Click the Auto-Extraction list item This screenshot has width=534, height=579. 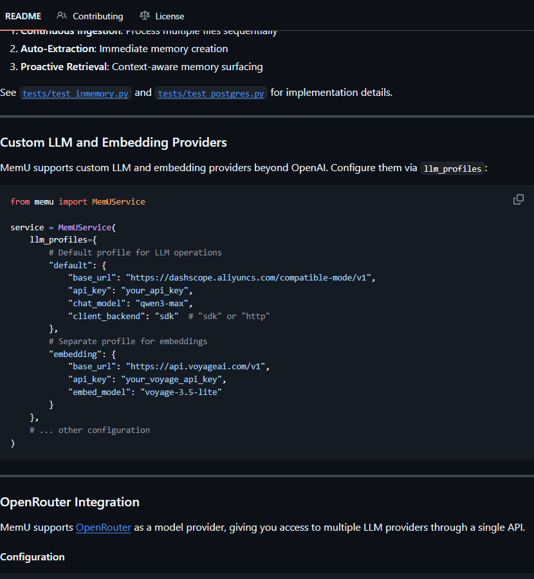point(124,49)
